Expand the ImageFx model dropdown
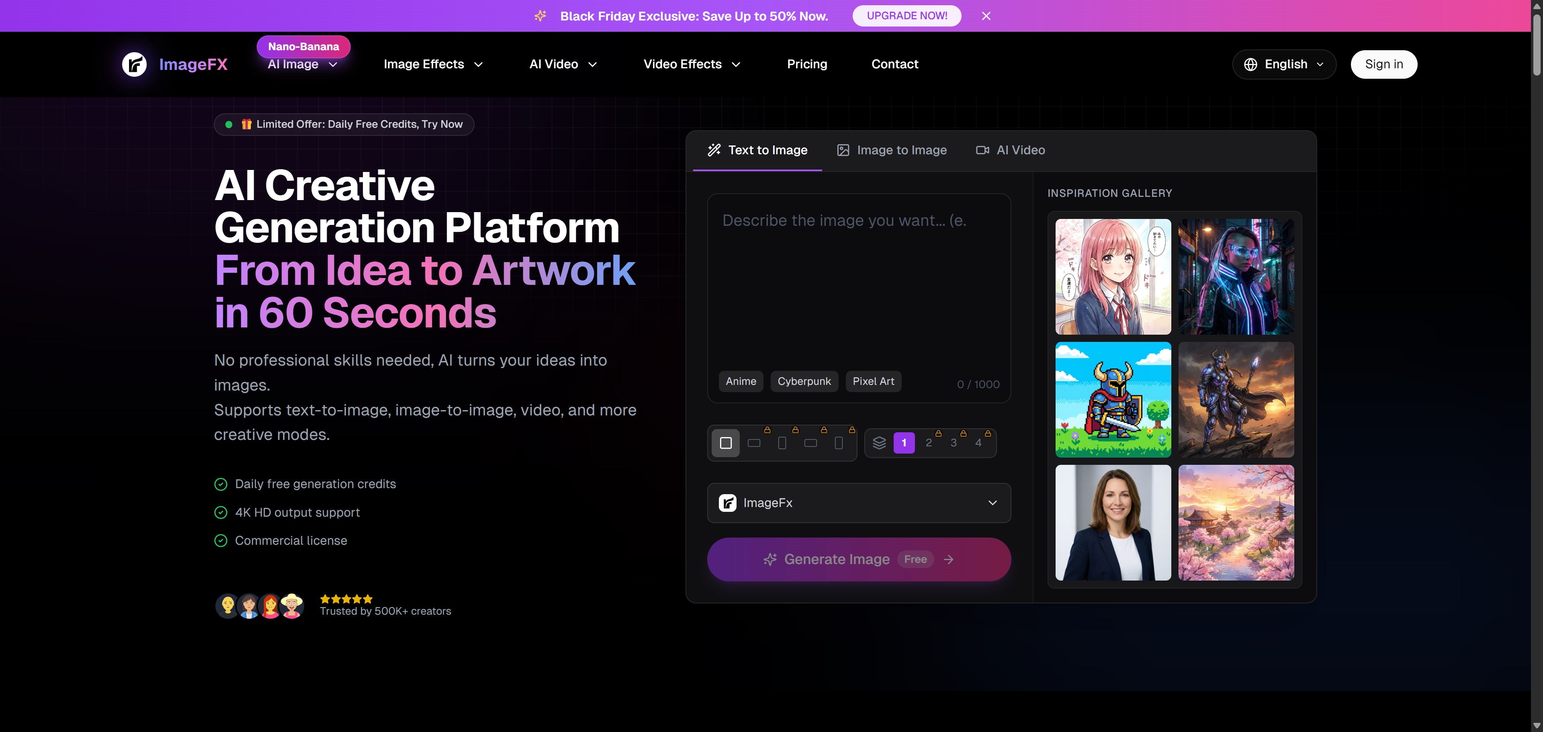The height and width of the screenshot is (732, 1543). (858, 503)
